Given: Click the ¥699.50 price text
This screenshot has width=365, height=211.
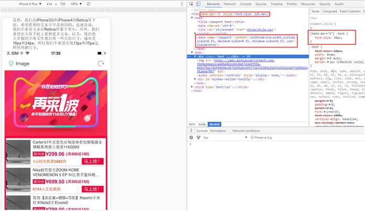Looking at the screenshot, I should (x=55, y=182).
